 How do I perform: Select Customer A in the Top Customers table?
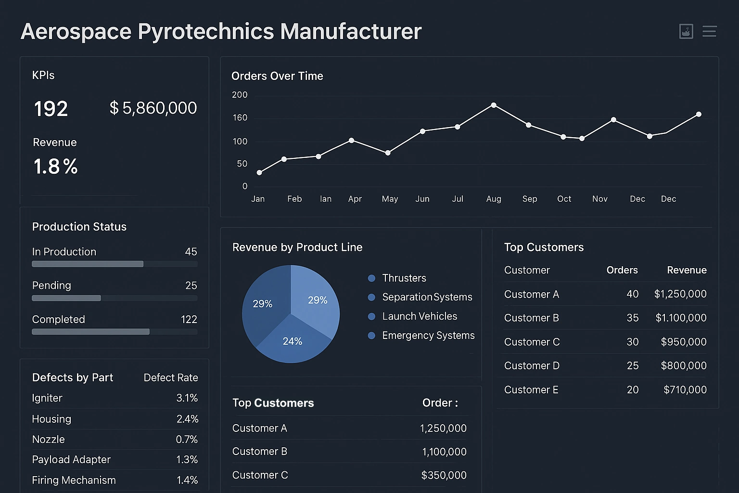click(x=531, y=294)
